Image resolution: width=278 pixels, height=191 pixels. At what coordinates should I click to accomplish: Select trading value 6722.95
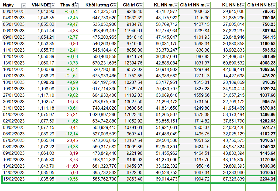130,173
